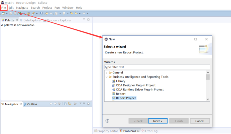Screen dimensions: 231x134
Task: Click the Redo toolbar arrow icon
Action: [51, 13]
